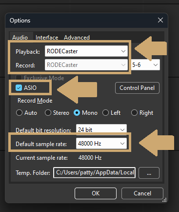Enable the Exclusive Mode checkbox
The height and width of the screenshot is (212, 179).
(x=19, y=78)
